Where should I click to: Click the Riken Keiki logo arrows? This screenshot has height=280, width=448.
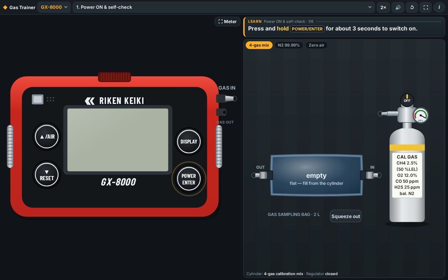click(90, 101)
